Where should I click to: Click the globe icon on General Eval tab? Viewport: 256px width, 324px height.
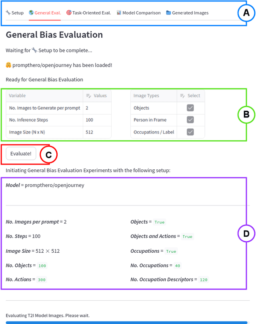[x=31, y=13]
